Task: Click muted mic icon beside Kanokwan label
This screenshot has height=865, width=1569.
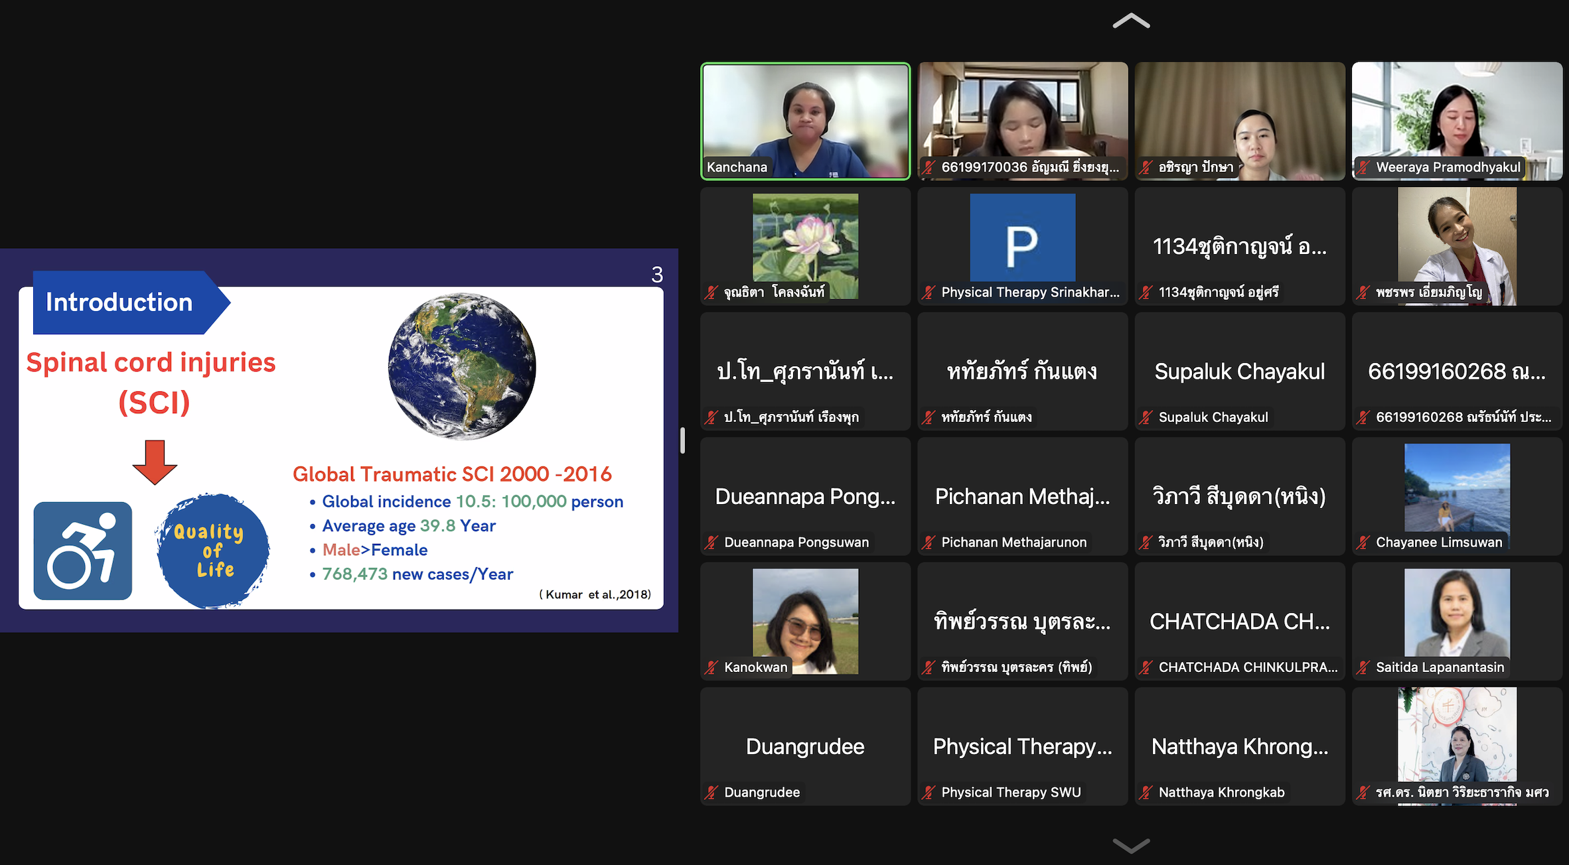Action: tap(711, 667)
